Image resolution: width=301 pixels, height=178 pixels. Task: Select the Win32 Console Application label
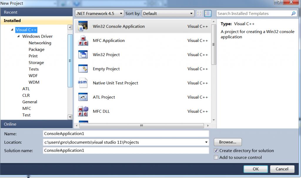pyautogui.click(x=119, y=26)
